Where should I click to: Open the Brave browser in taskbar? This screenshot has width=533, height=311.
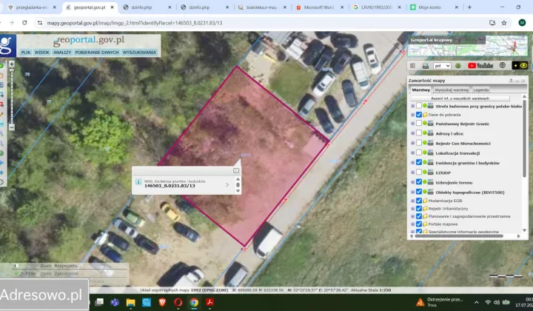(162, 302)
